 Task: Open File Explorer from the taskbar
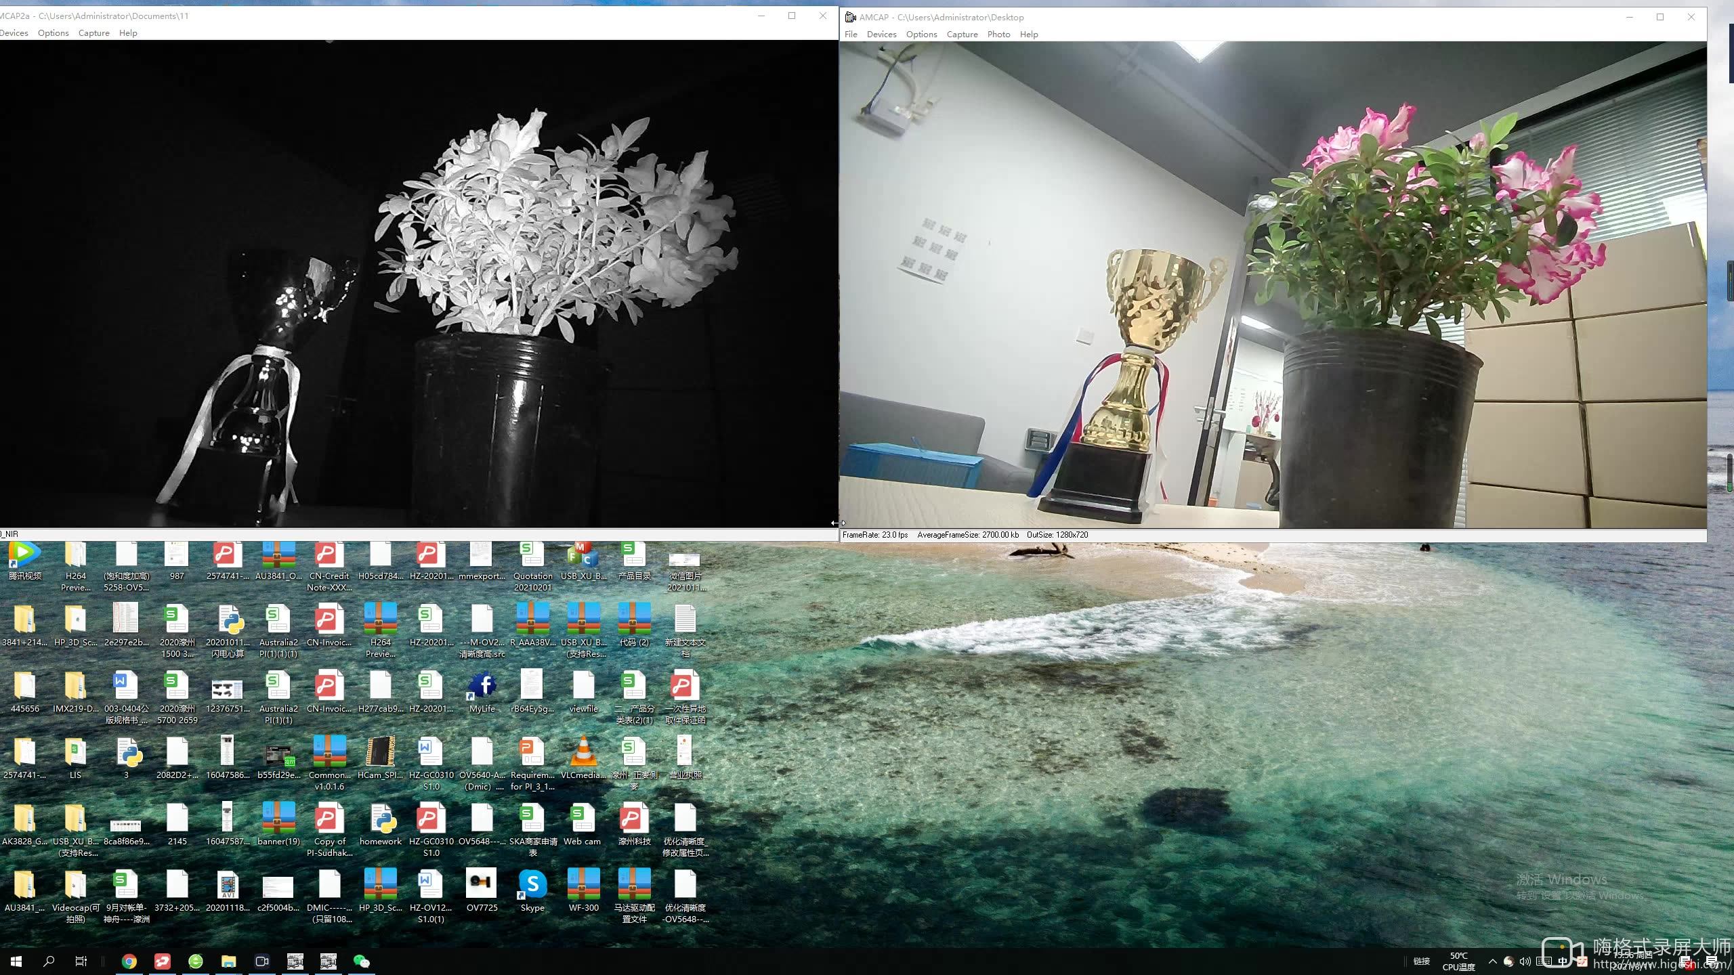click(228, 961)
